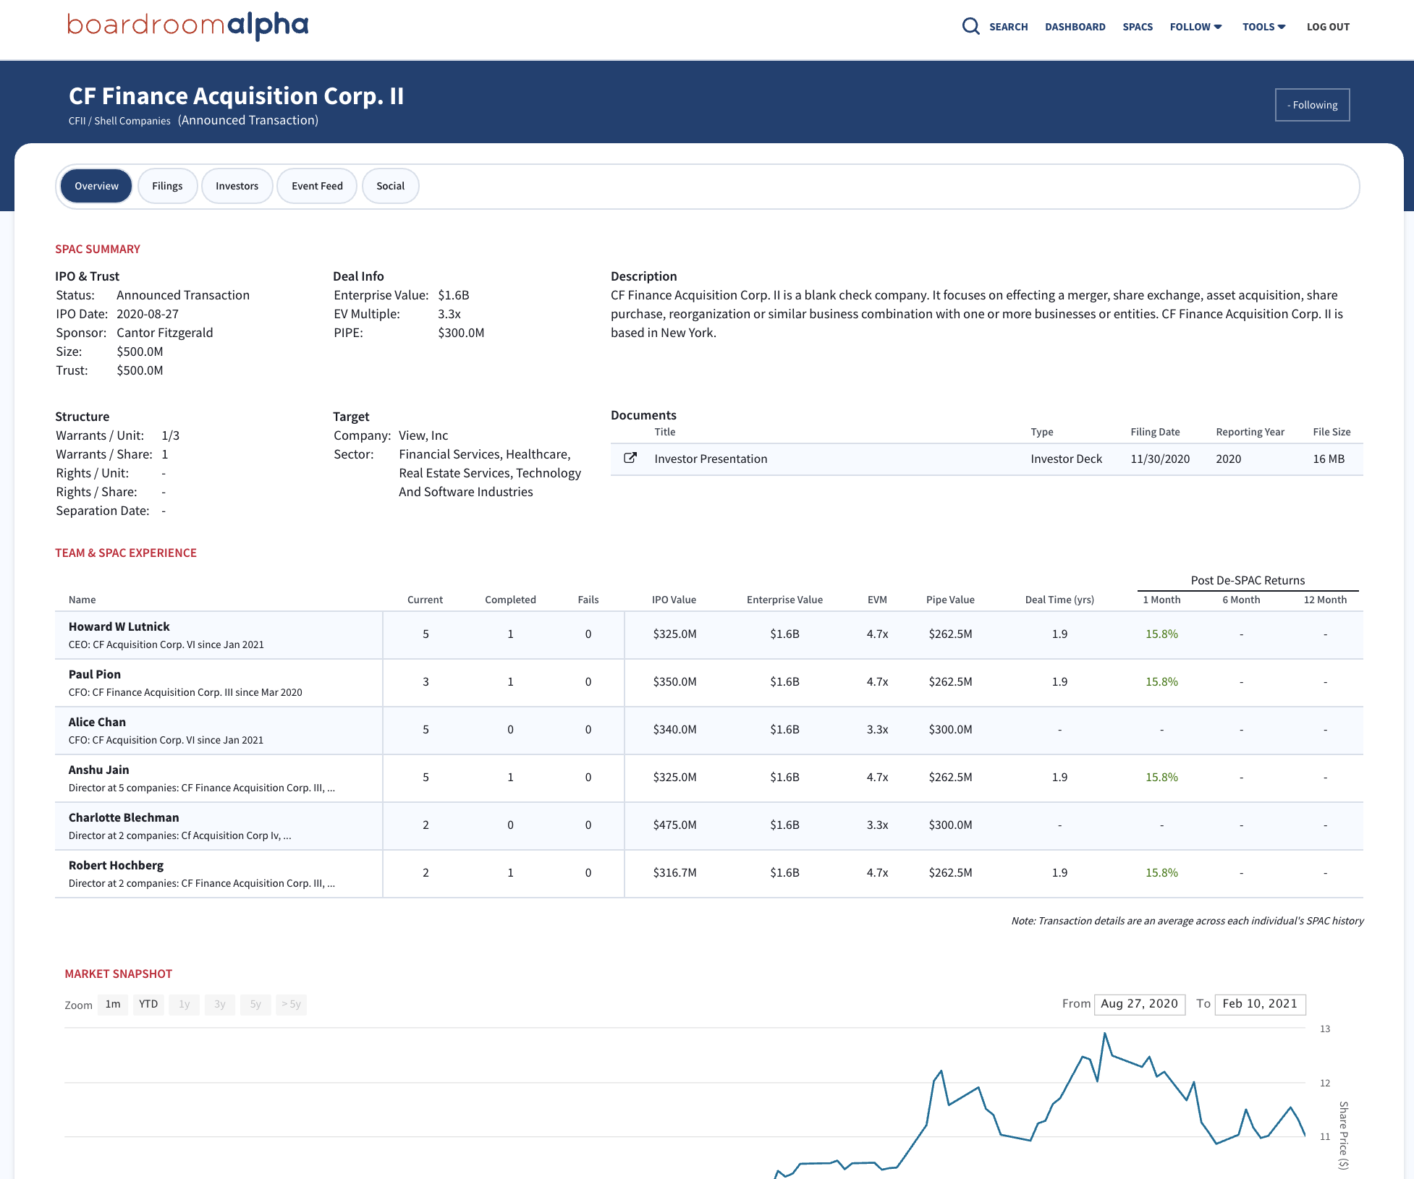Screen dimensions: 1414x1179
Task: Open the Social tab
Action: pos(390,186)
